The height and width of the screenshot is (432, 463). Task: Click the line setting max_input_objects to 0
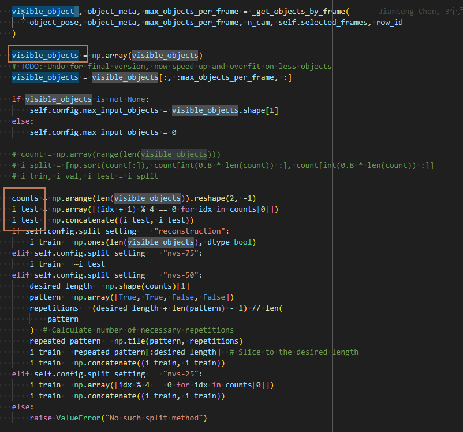[103, 132]
